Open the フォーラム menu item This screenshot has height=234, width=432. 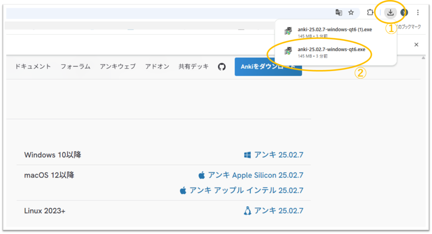(x=76, y=66)
